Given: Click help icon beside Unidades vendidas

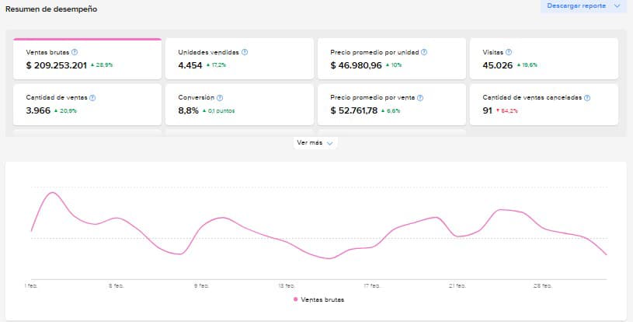Looking at the screenshot, I should [245, 52].
